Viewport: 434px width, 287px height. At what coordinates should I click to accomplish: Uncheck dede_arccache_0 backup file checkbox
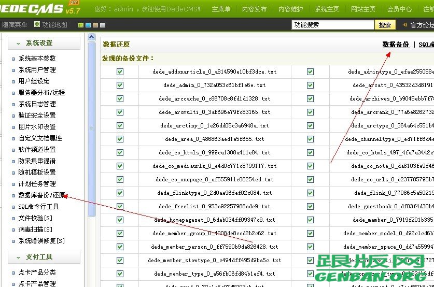(x=120, y=99)
